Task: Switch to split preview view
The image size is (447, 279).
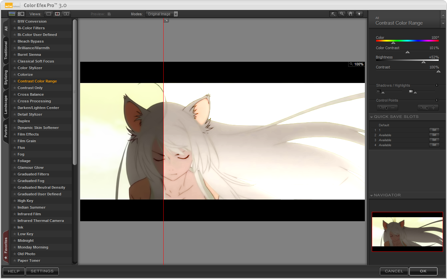Action: point(58,14)
